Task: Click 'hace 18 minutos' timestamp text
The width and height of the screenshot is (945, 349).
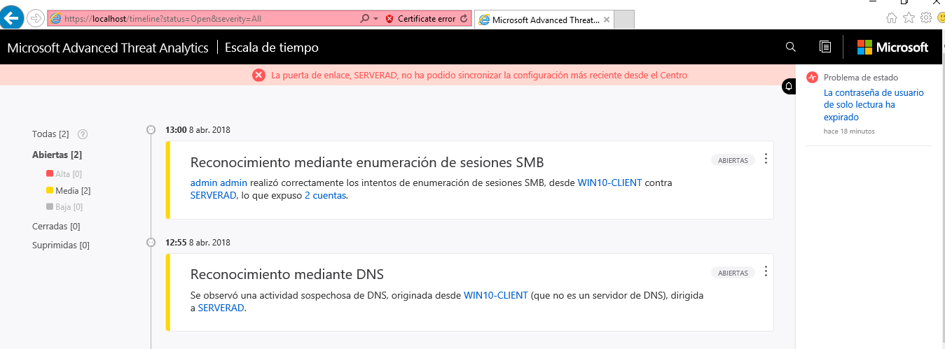Action: click(849, 131)
